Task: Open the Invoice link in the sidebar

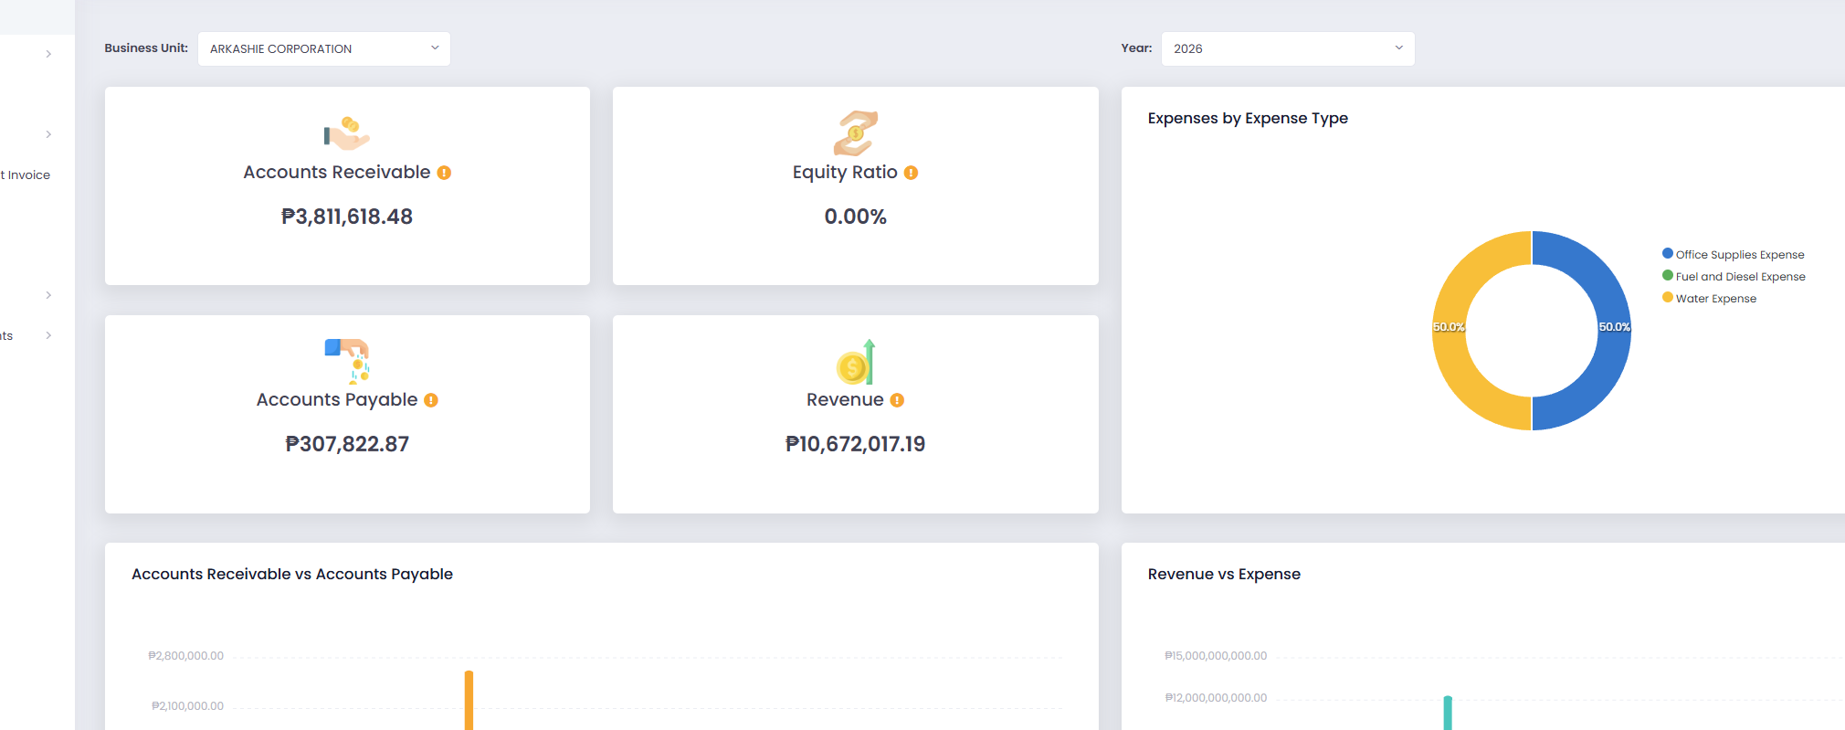Action: tap(26, 175)
